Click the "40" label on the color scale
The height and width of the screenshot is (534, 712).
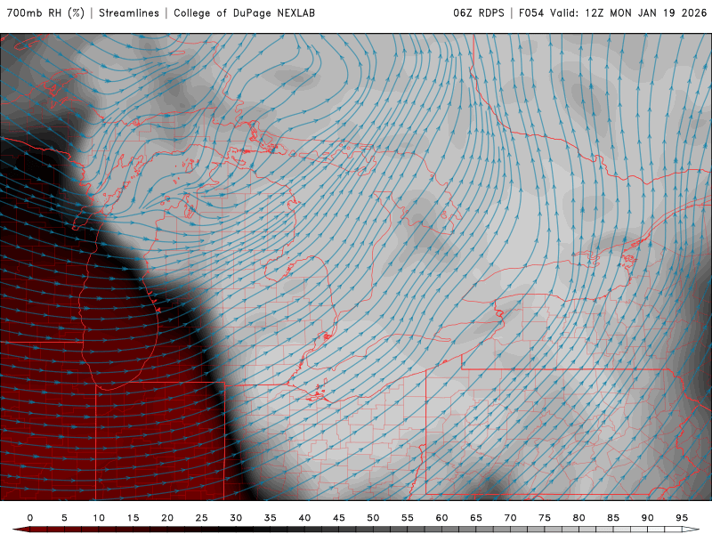[304, 518]
